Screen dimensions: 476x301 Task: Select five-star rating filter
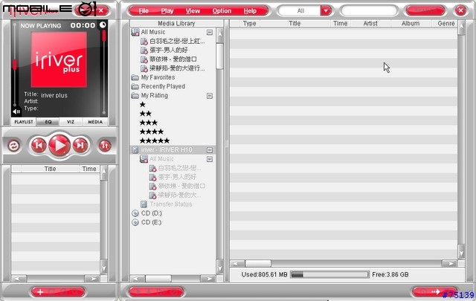[x=155, y=140]
